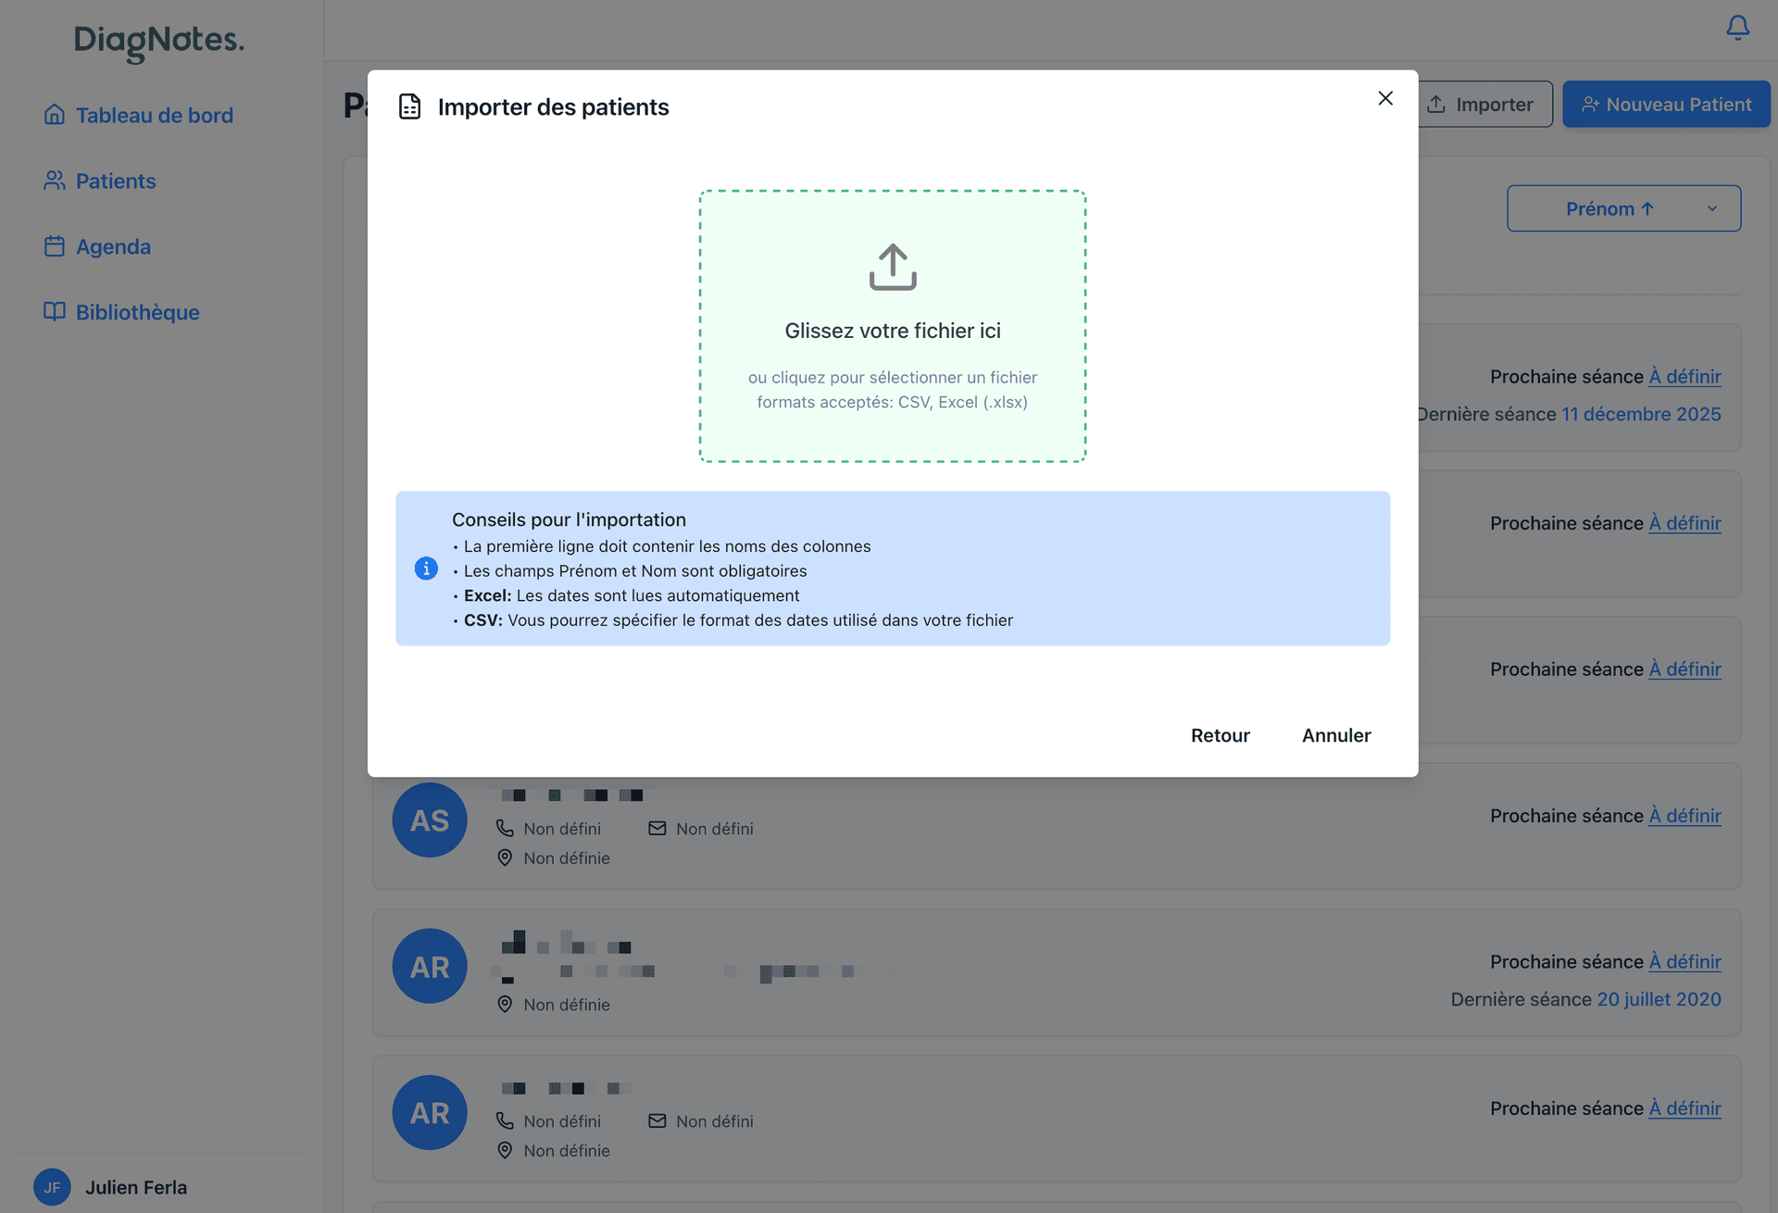Click the Annuler button
The width and height of the screenshot is (1778, 1213).
point(1336,735)
